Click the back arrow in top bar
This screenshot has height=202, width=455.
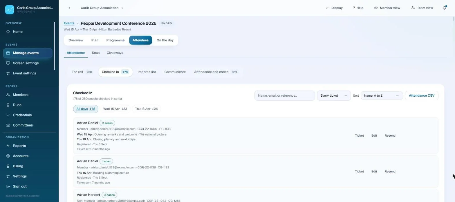pos(69,8)
